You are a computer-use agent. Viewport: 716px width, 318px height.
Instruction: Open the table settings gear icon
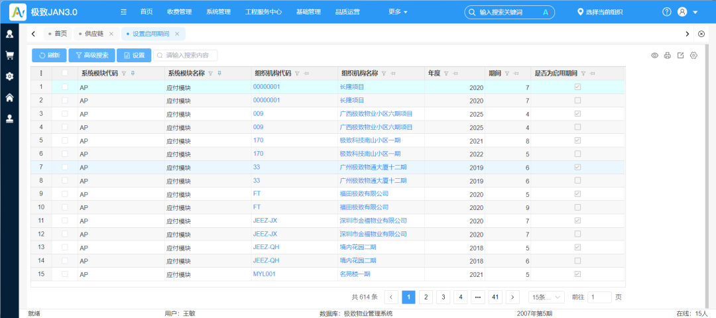click(693, 56)
